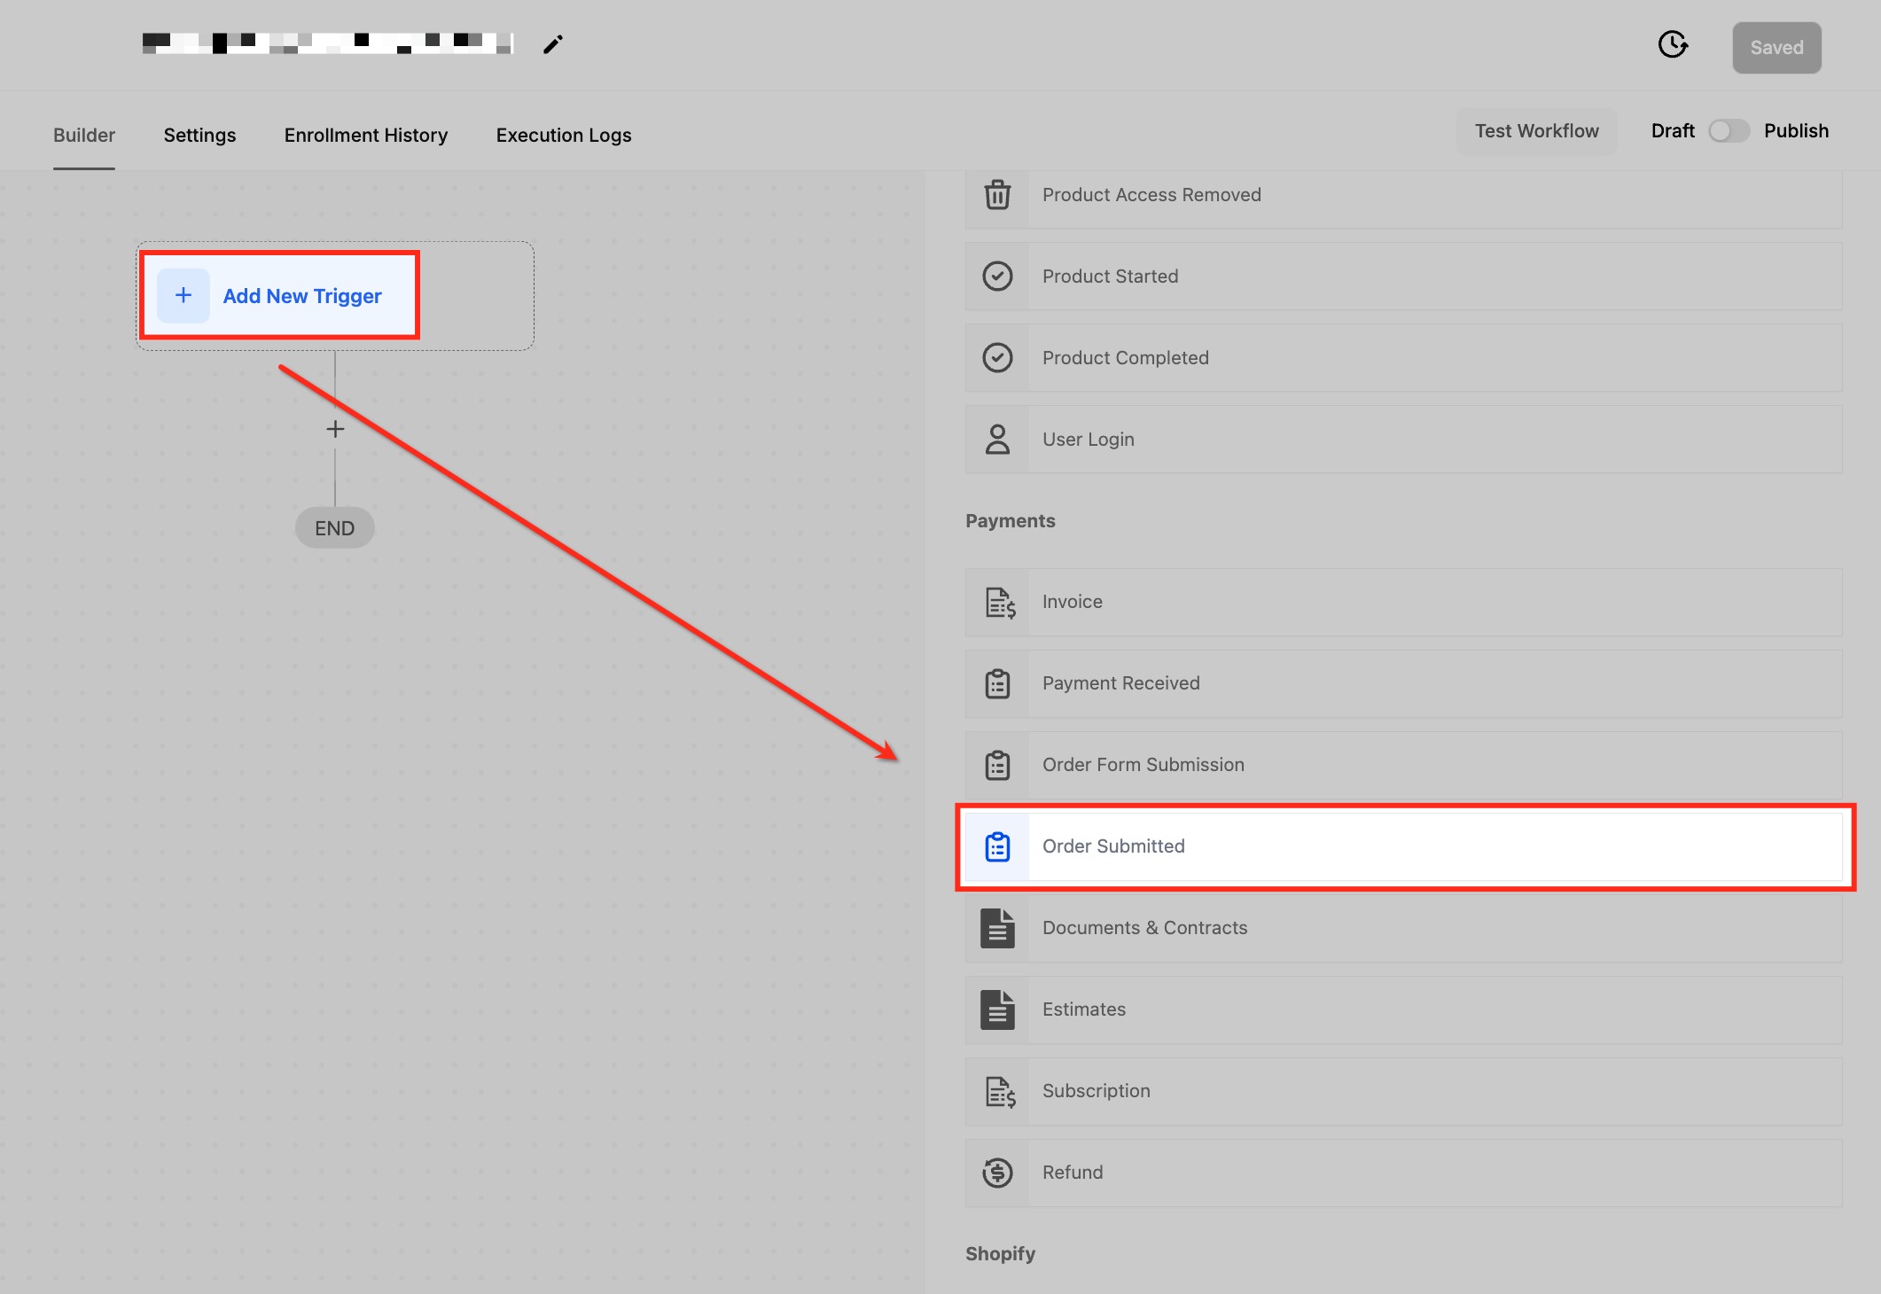The height and width of the screenshot is (1294, 1881).
Task: Click the pencil icon to rename workflow
Action: [x=553, y=44]
